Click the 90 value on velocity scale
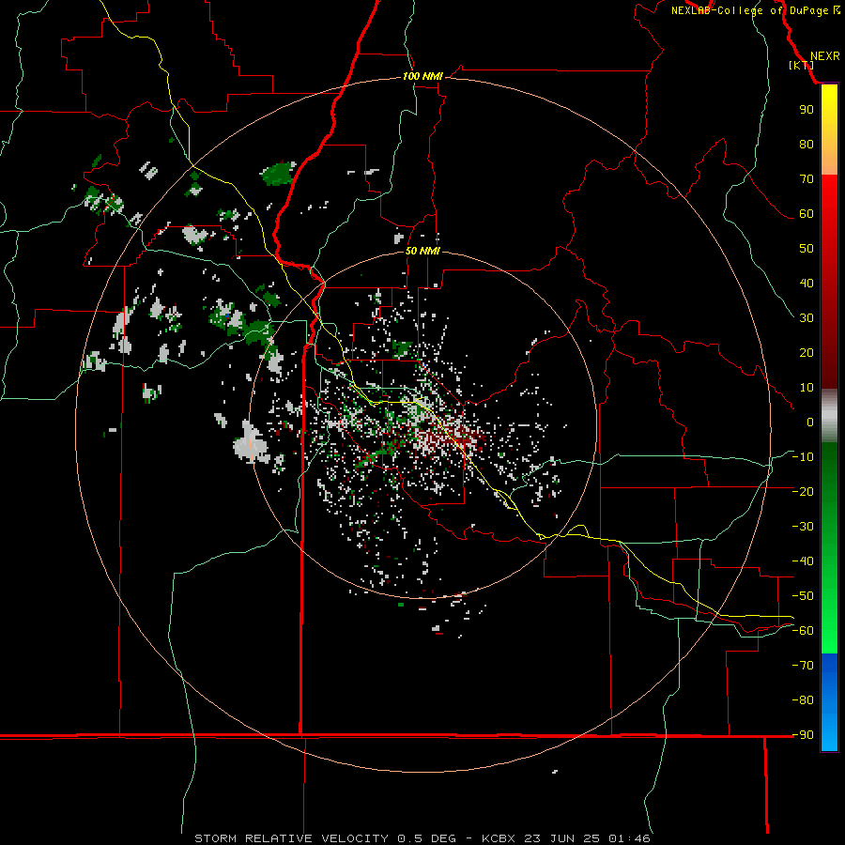 [x=807, y=110]
